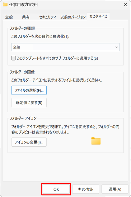Click the キャンセル button
This screenshot has height=197, width=131.
click(86, 189)
